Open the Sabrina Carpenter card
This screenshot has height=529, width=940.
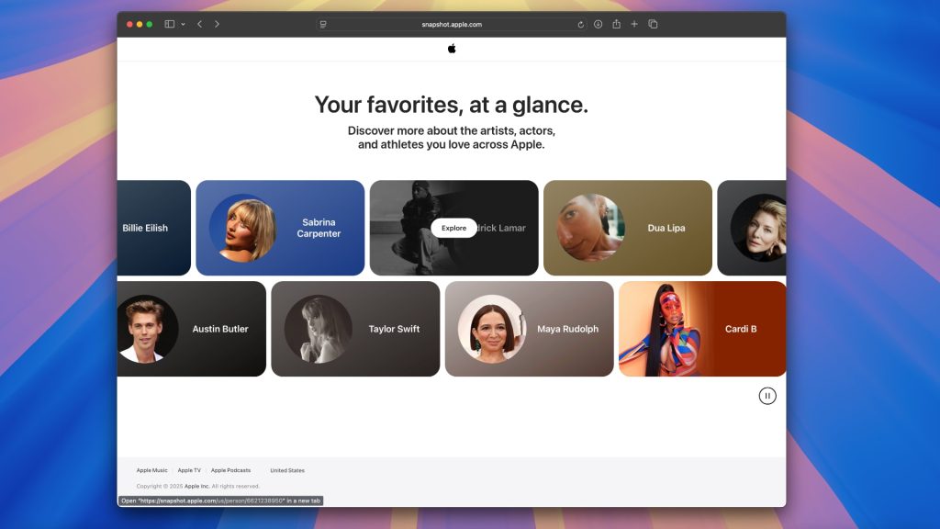[x=280, y=228]
